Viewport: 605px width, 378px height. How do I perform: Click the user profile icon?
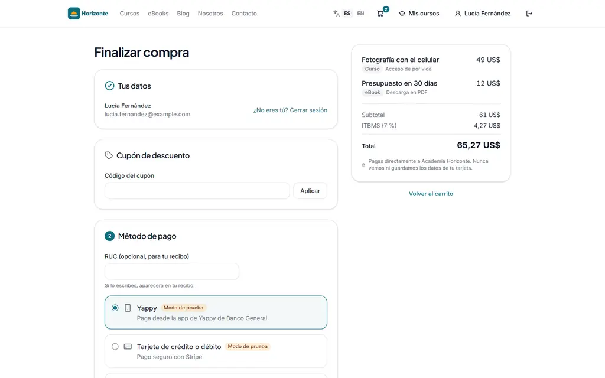coord(458,14)
